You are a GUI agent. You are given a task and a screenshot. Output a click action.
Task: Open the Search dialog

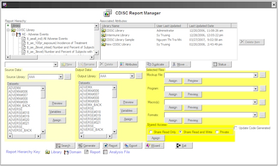pyautogui.click(x=65, y=145)
